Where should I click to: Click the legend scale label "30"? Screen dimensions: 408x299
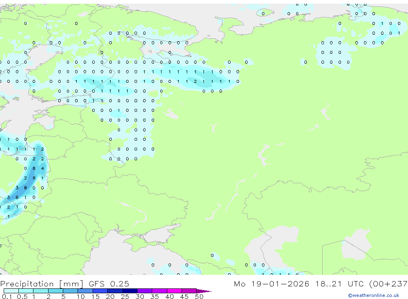(140, 297)
